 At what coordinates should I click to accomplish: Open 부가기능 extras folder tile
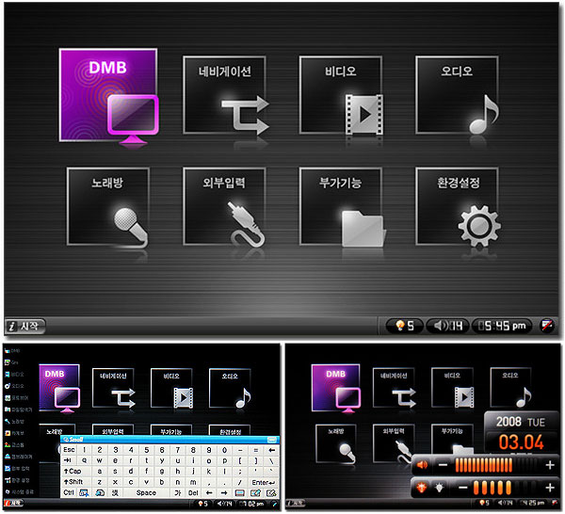339,207
